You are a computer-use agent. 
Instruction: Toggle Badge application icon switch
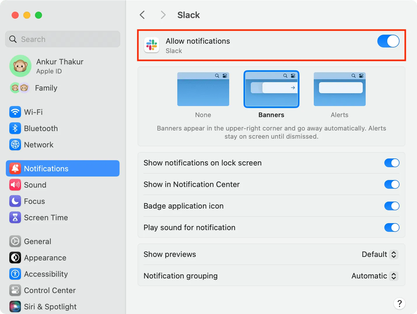click(392, 206)
